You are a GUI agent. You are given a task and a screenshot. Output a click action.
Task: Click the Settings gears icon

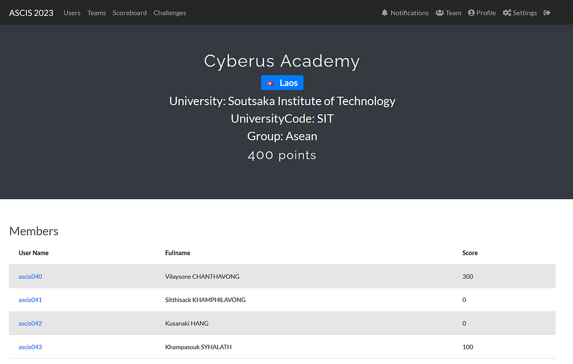[507, 13]
